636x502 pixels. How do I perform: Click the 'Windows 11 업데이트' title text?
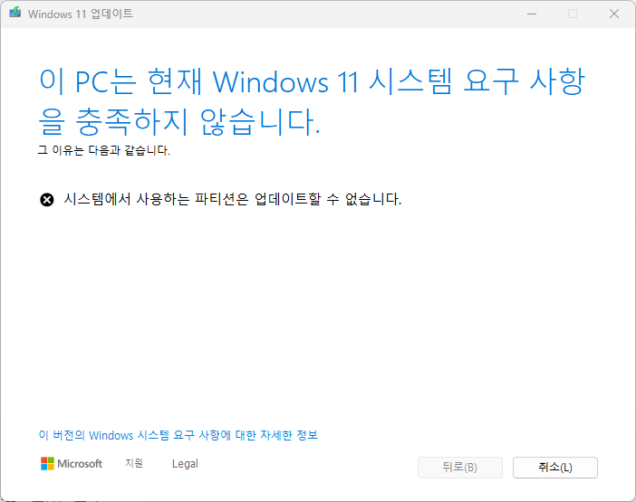(x=81, y=14)
